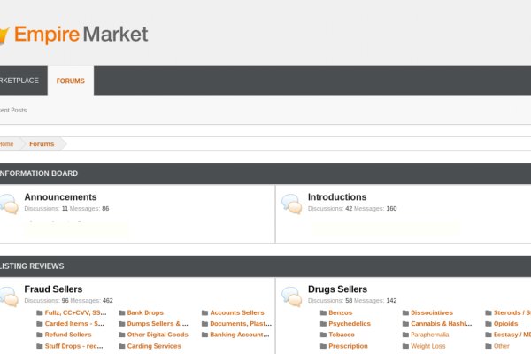Click the speech bubble icon beside Fraud Sellers
Viewport: 531px width, 354px height.
9,296
